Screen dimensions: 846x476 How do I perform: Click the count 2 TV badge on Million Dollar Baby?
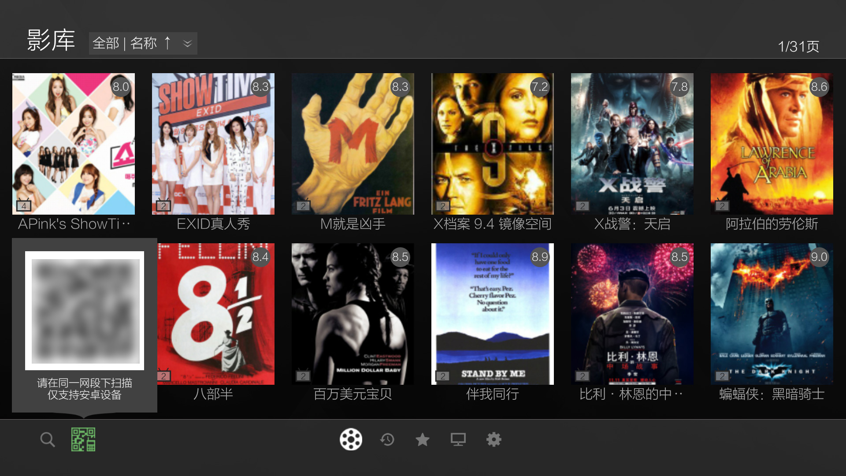[303, 376]
